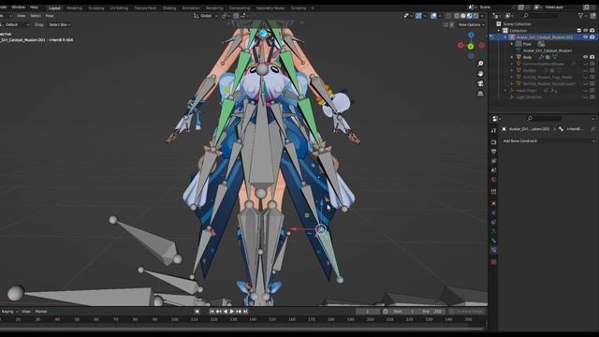Viewport: 599px width, 337px height.
Task: Open Keying popover in timeline
Action: point(8,312)
